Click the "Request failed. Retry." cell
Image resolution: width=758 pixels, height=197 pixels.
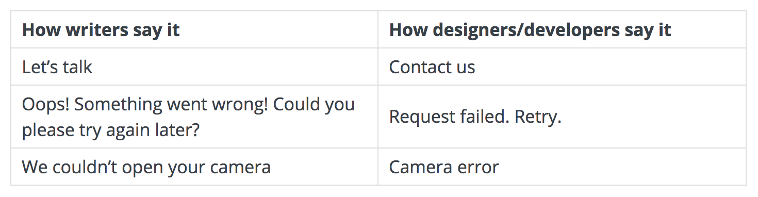(562, 117)
